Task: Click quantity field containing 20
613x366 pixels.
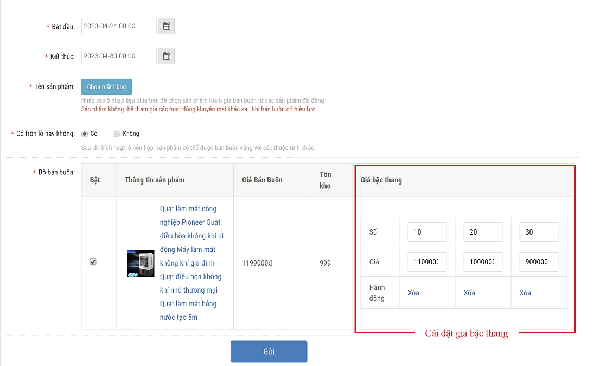Action: [x=483, y=232]
